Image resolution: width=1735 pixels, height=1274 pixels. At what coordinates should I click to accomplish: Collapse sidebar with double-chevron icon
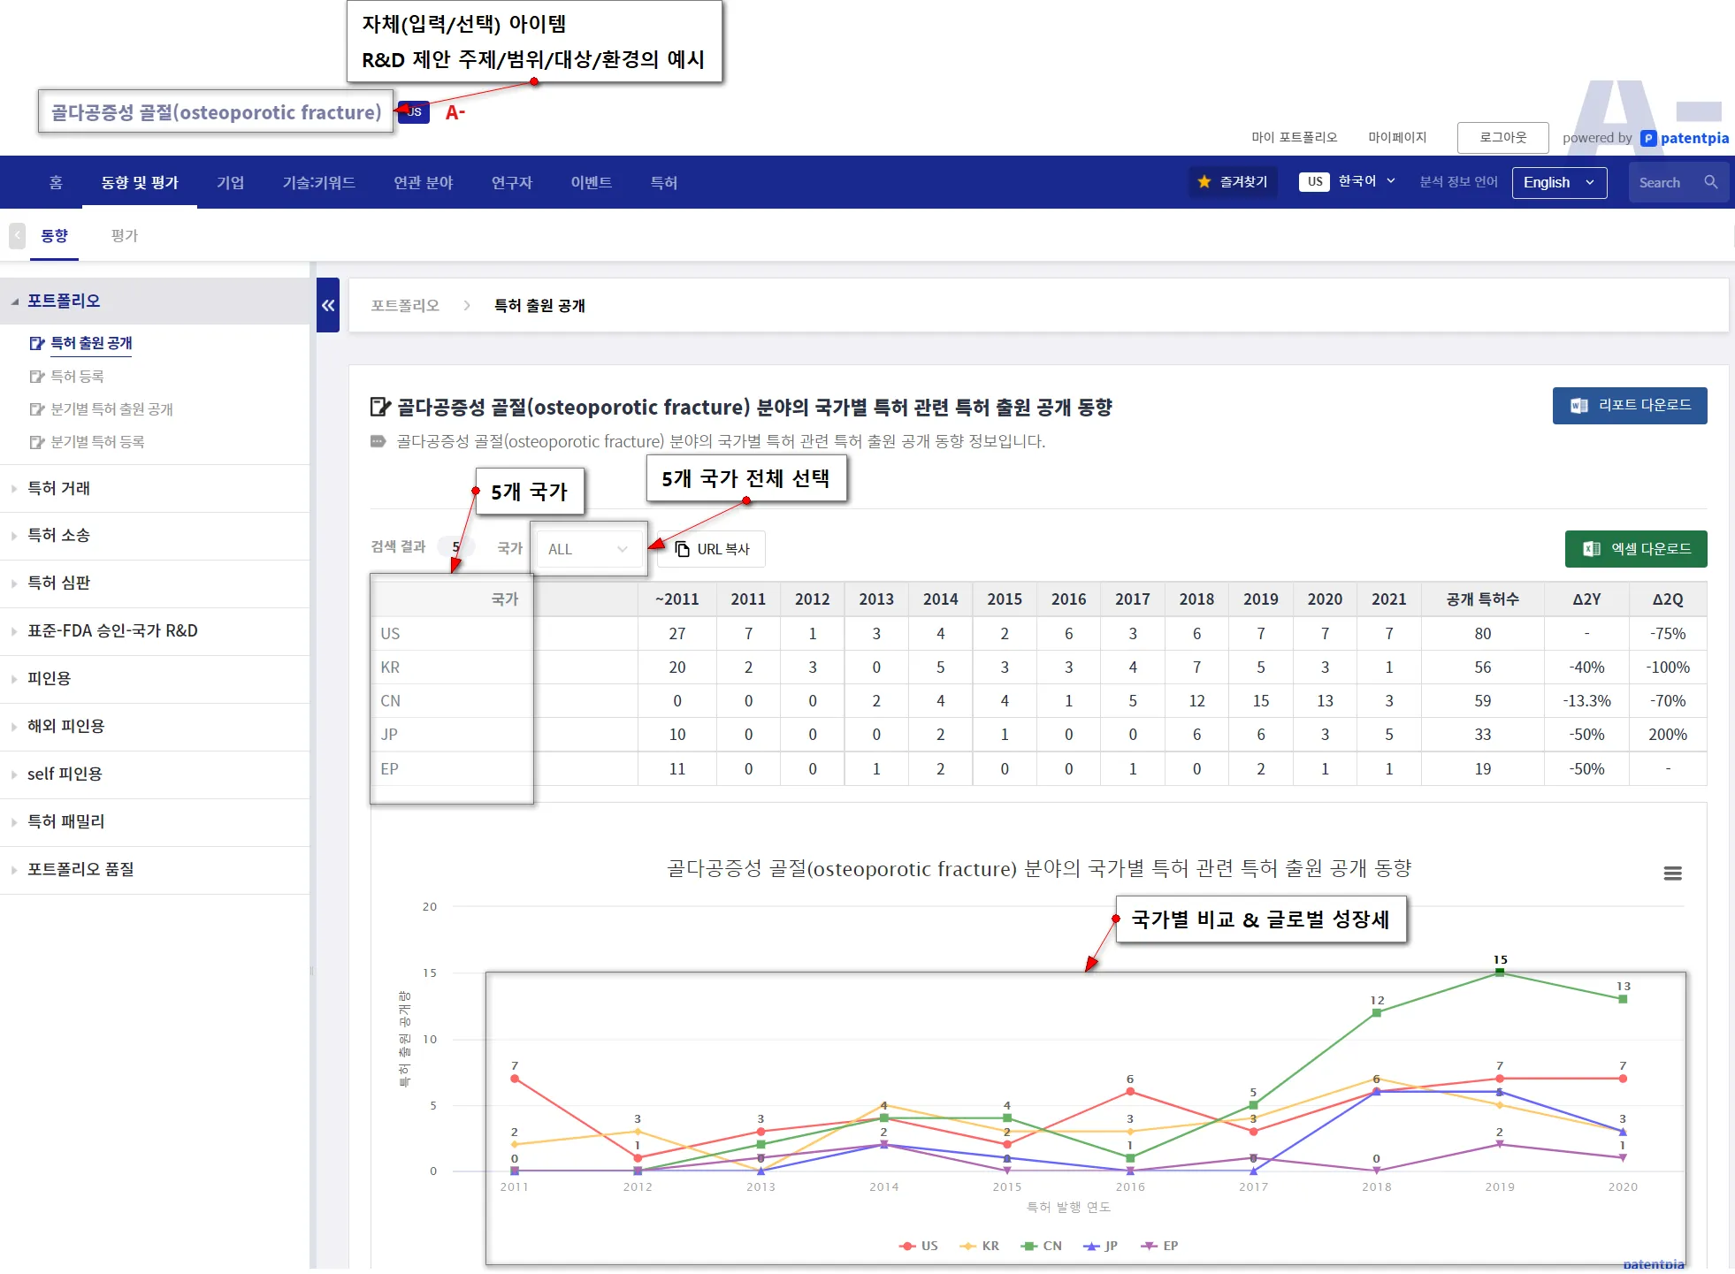(328, 305)
